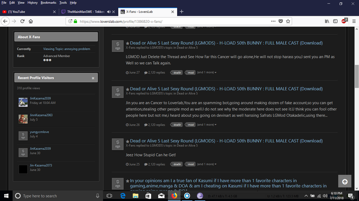Image resolution: width=359 pixels, height=201 pixels.
Task: Click the browser forward arrow
Action: point(14,21)
